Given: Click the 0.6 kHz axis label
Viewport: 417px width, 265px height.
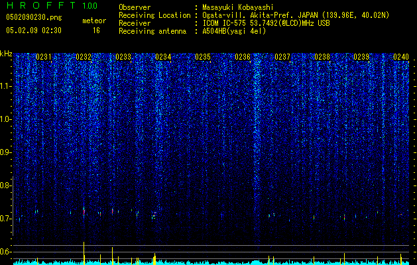Looking at the screenshot, I should (6, 252).
